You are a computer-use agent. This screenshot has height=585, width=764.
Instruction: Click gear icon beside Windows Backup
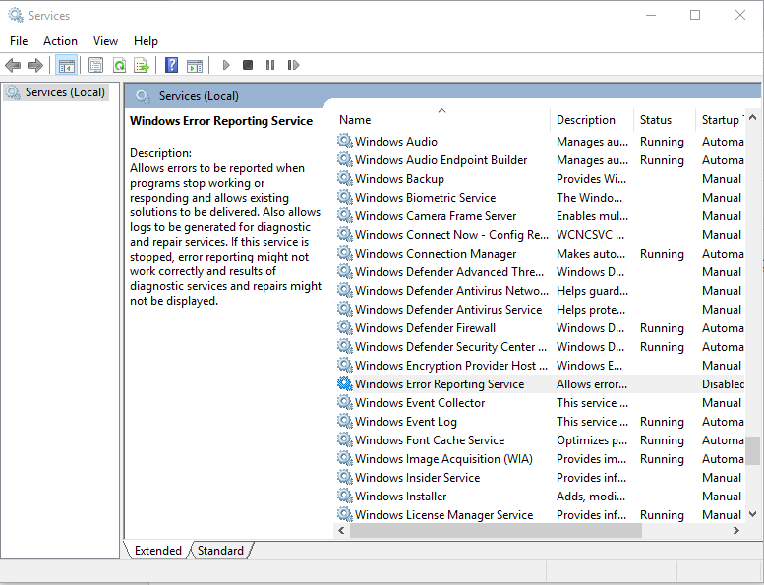tap(345, 178)
